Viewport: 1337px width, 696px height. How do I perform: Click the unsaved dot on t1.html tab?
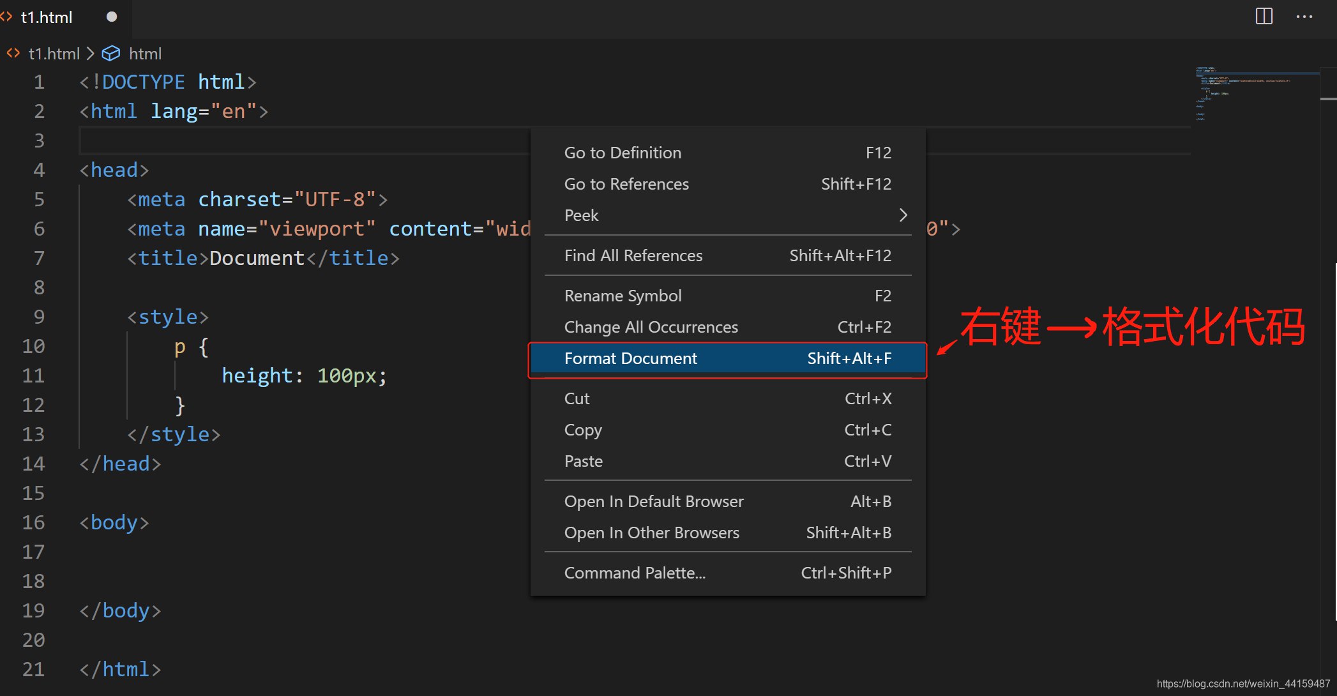point(112,17)
